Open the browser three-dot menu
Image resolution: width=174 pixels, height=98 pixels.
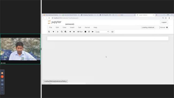[x=172, y=18]
